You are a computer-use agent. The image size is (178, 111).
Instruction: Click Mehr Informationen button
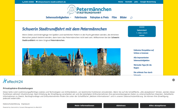85,106
